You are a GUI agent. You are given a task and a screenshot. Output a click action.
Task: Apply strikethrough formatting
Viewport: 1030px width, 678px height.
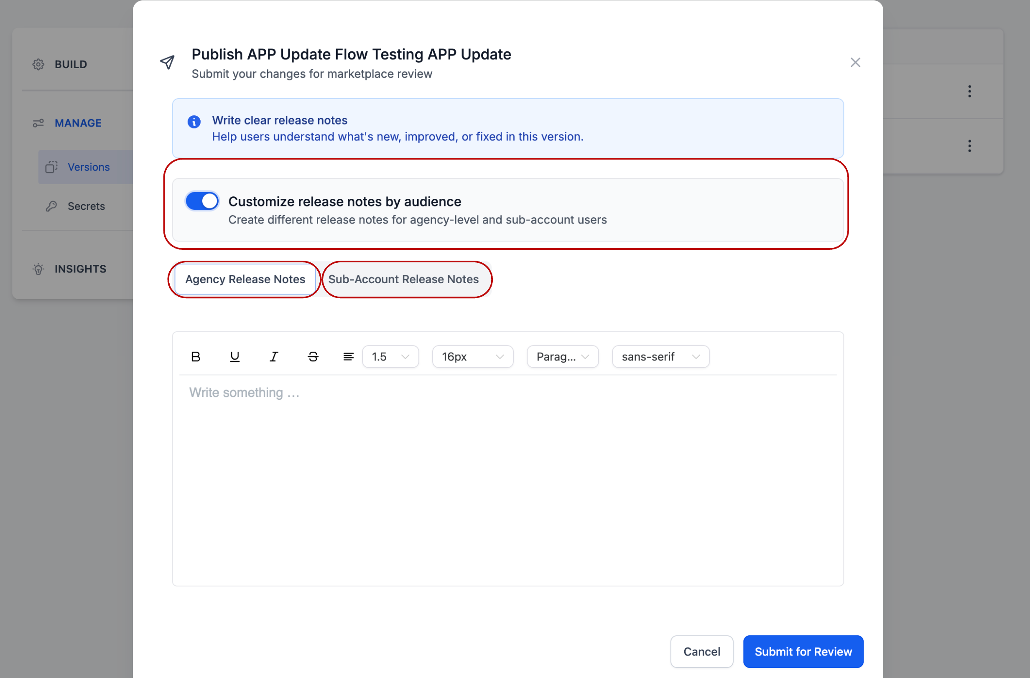(313, 357)
